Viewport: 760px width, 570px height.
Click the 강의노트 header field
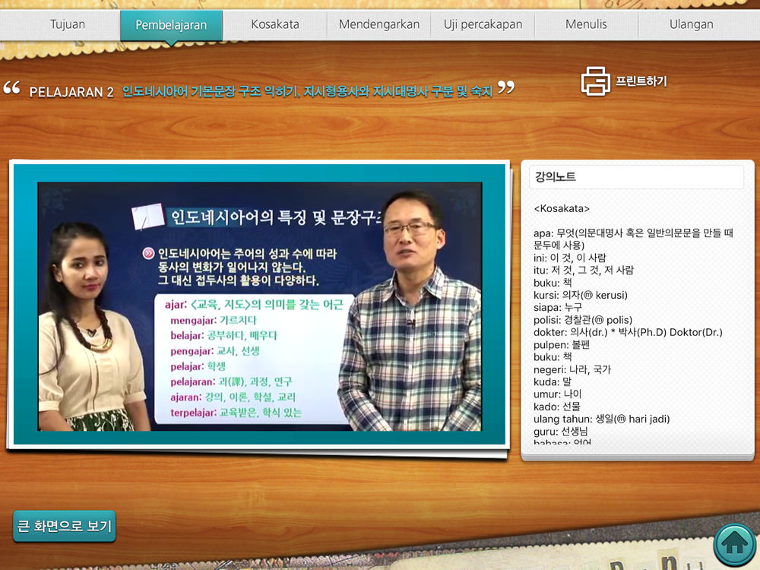tap(636, 177)
